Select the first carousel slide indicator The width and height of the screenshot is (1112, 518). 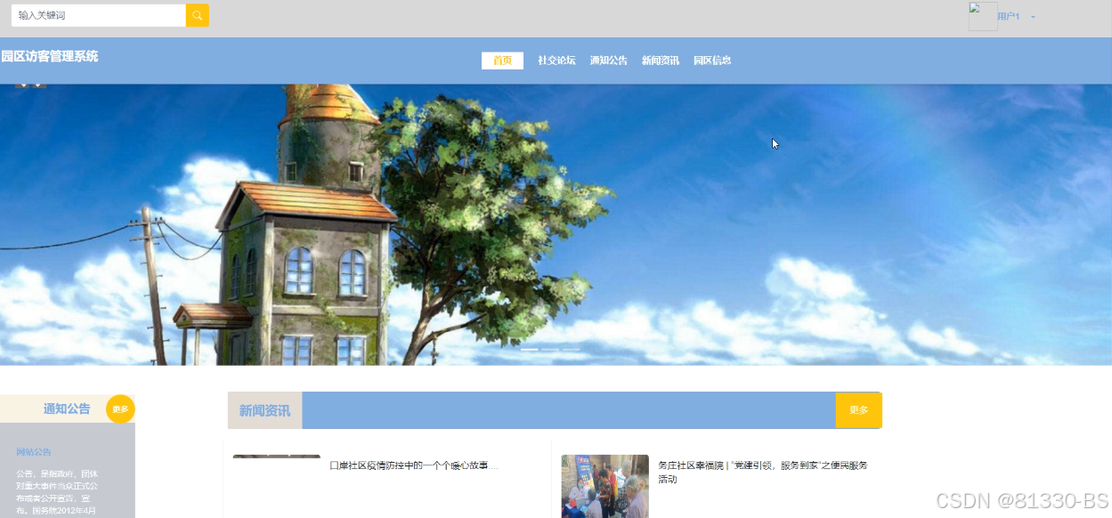[x=530, y=350]
